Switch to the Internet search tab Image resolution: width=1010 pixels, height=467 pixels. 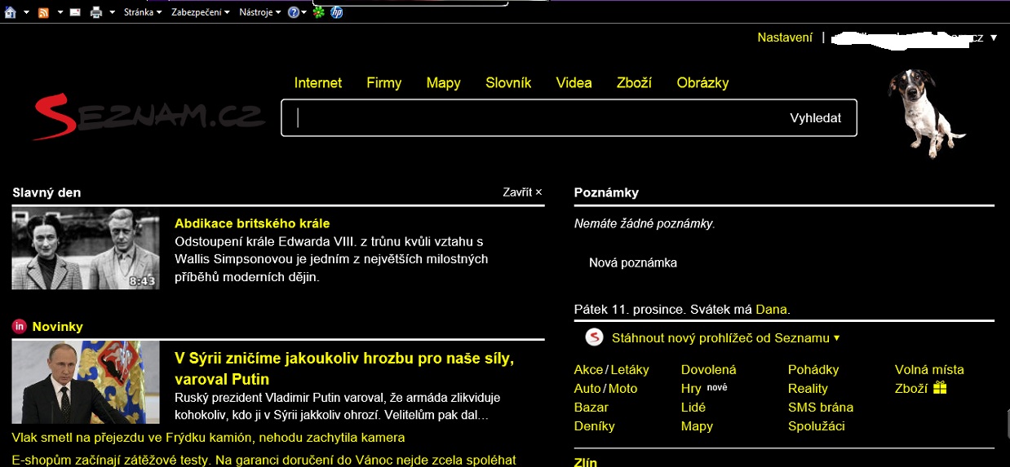pos(318,82)
